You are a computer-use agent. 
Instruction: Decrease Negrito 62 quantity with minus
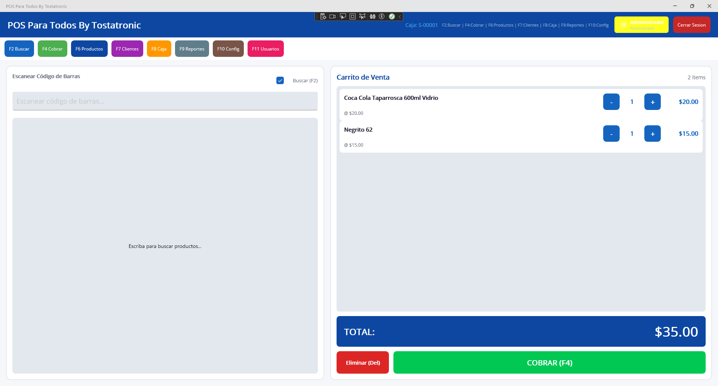[611, 134]
